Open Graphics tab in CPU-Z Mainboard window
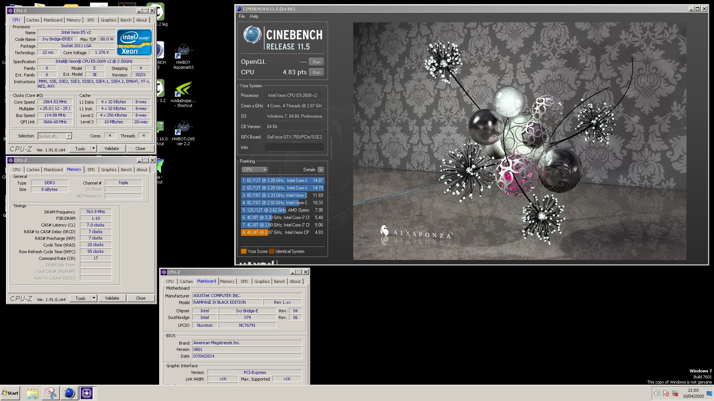Image resolution: width=714 pixels, height=401 pixels. (x=262, y=281)
